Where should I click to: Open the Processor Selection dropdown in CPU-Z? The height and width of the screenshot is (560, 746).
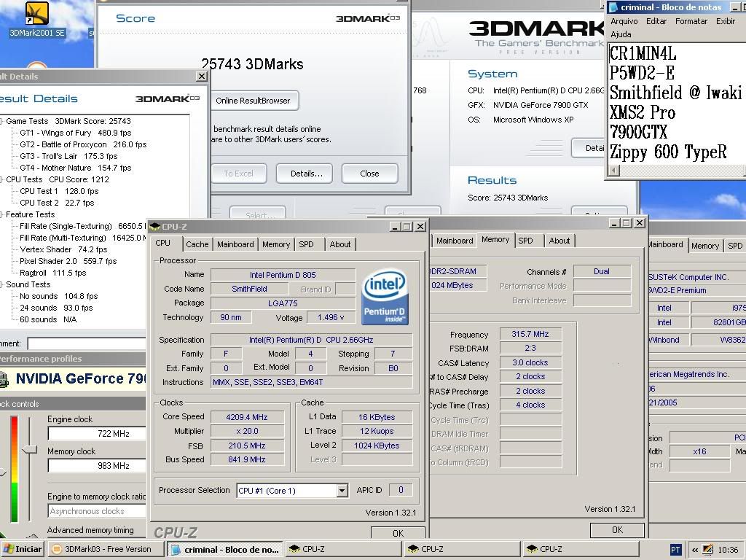(342, 491)
